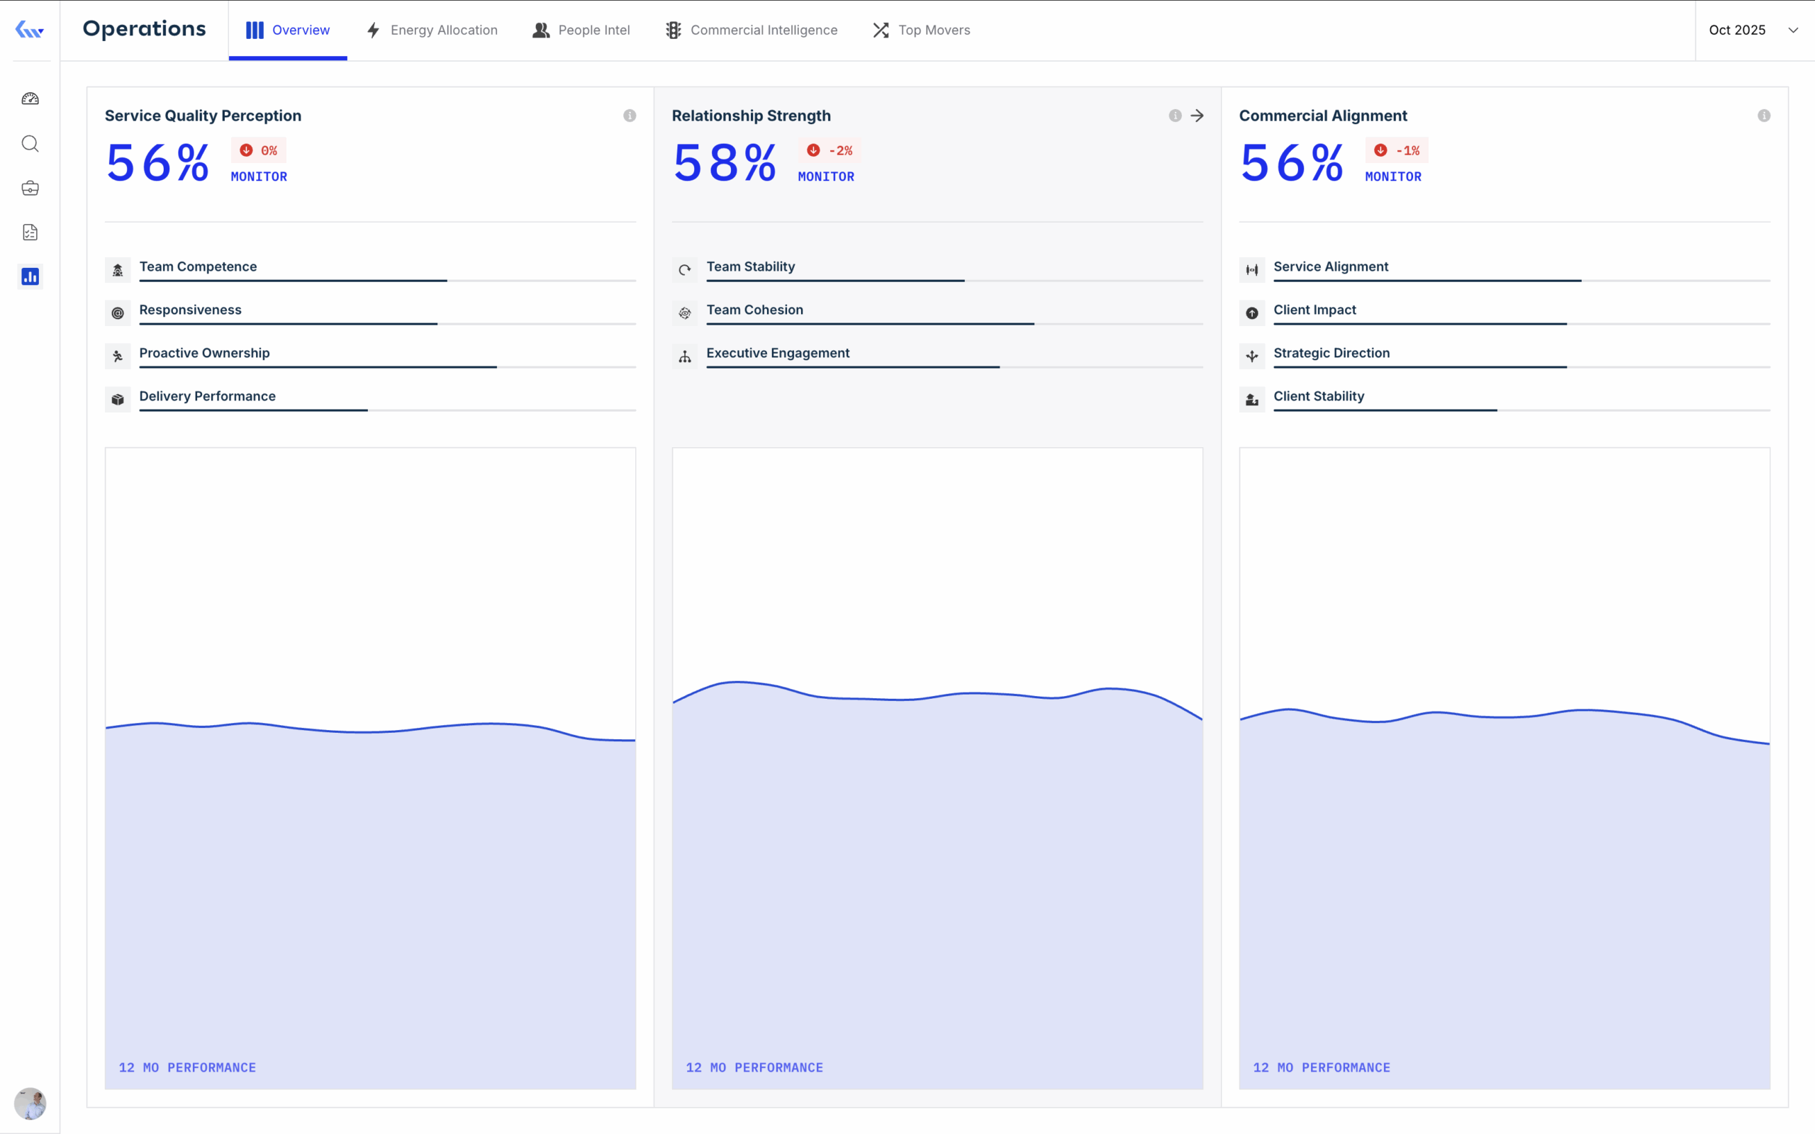The width and height of the screenshot is (1815, 1134).
Task: Expand the Commercial Alignment info tooltip
Action: [1764, 116]
